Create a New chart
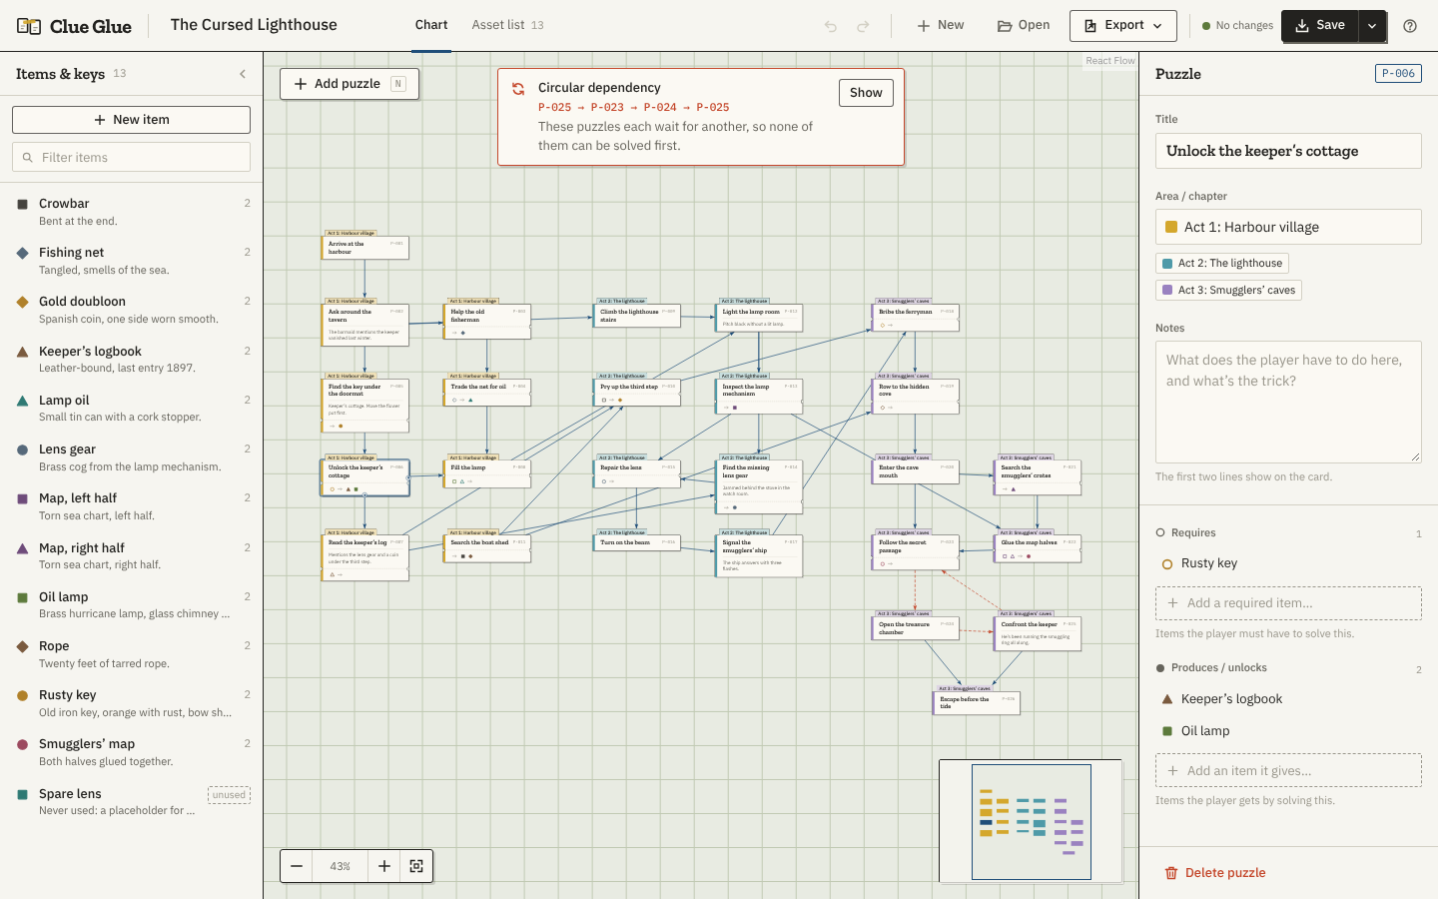The height and width of the screenshot is (899, 1438). point(940,26)
